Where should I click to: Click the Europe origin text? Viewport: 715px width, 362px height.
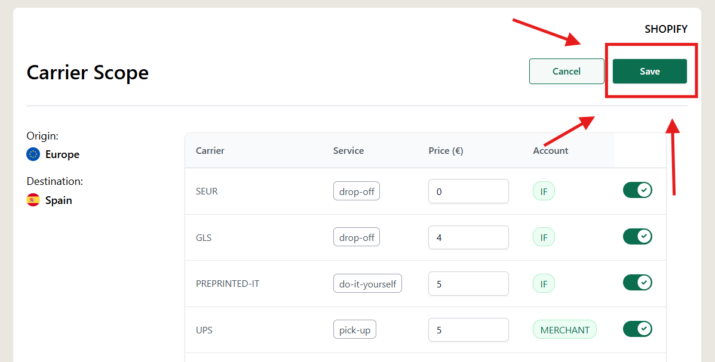(63, 154)
